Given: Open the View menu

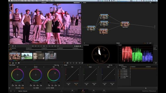Looking at the screenshot, I should click(31, 1).
